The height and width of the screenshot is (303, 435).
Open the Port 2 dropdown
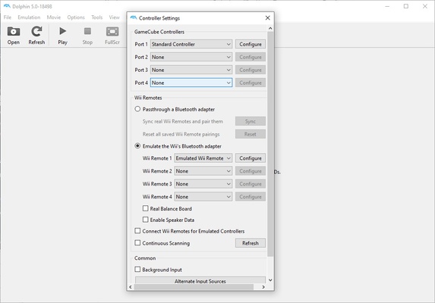[191, 57]
